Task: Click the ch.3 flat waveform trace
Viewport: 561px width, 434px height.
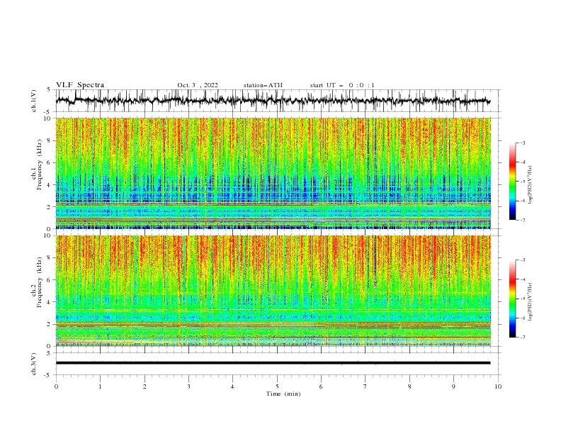Action: 273,363
